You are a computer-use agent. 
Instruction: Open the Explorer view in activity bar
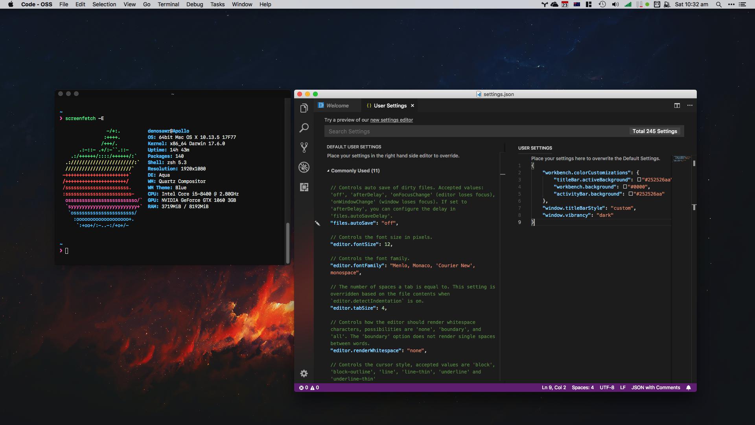click(x=304, y=108)
